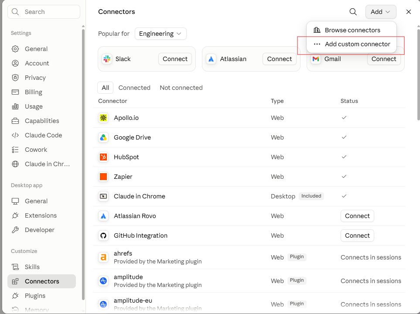Open Capabilities settings in sidebar
The height and width of the screenshot is (314, 420).
point(41,121)
